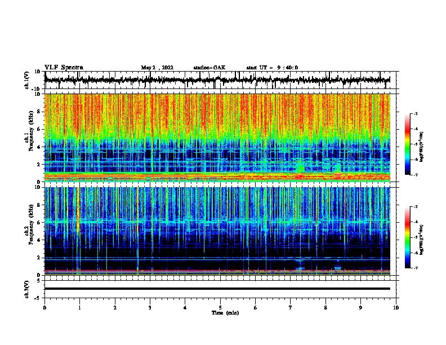
Task: Click inside the ch.2 spectrogram panel
Action: click(217, 231)
